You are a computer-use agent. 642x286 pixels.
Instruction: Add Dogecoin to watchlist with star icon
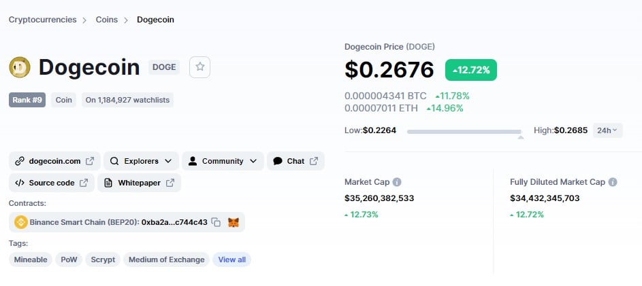[x=199, y=67]
